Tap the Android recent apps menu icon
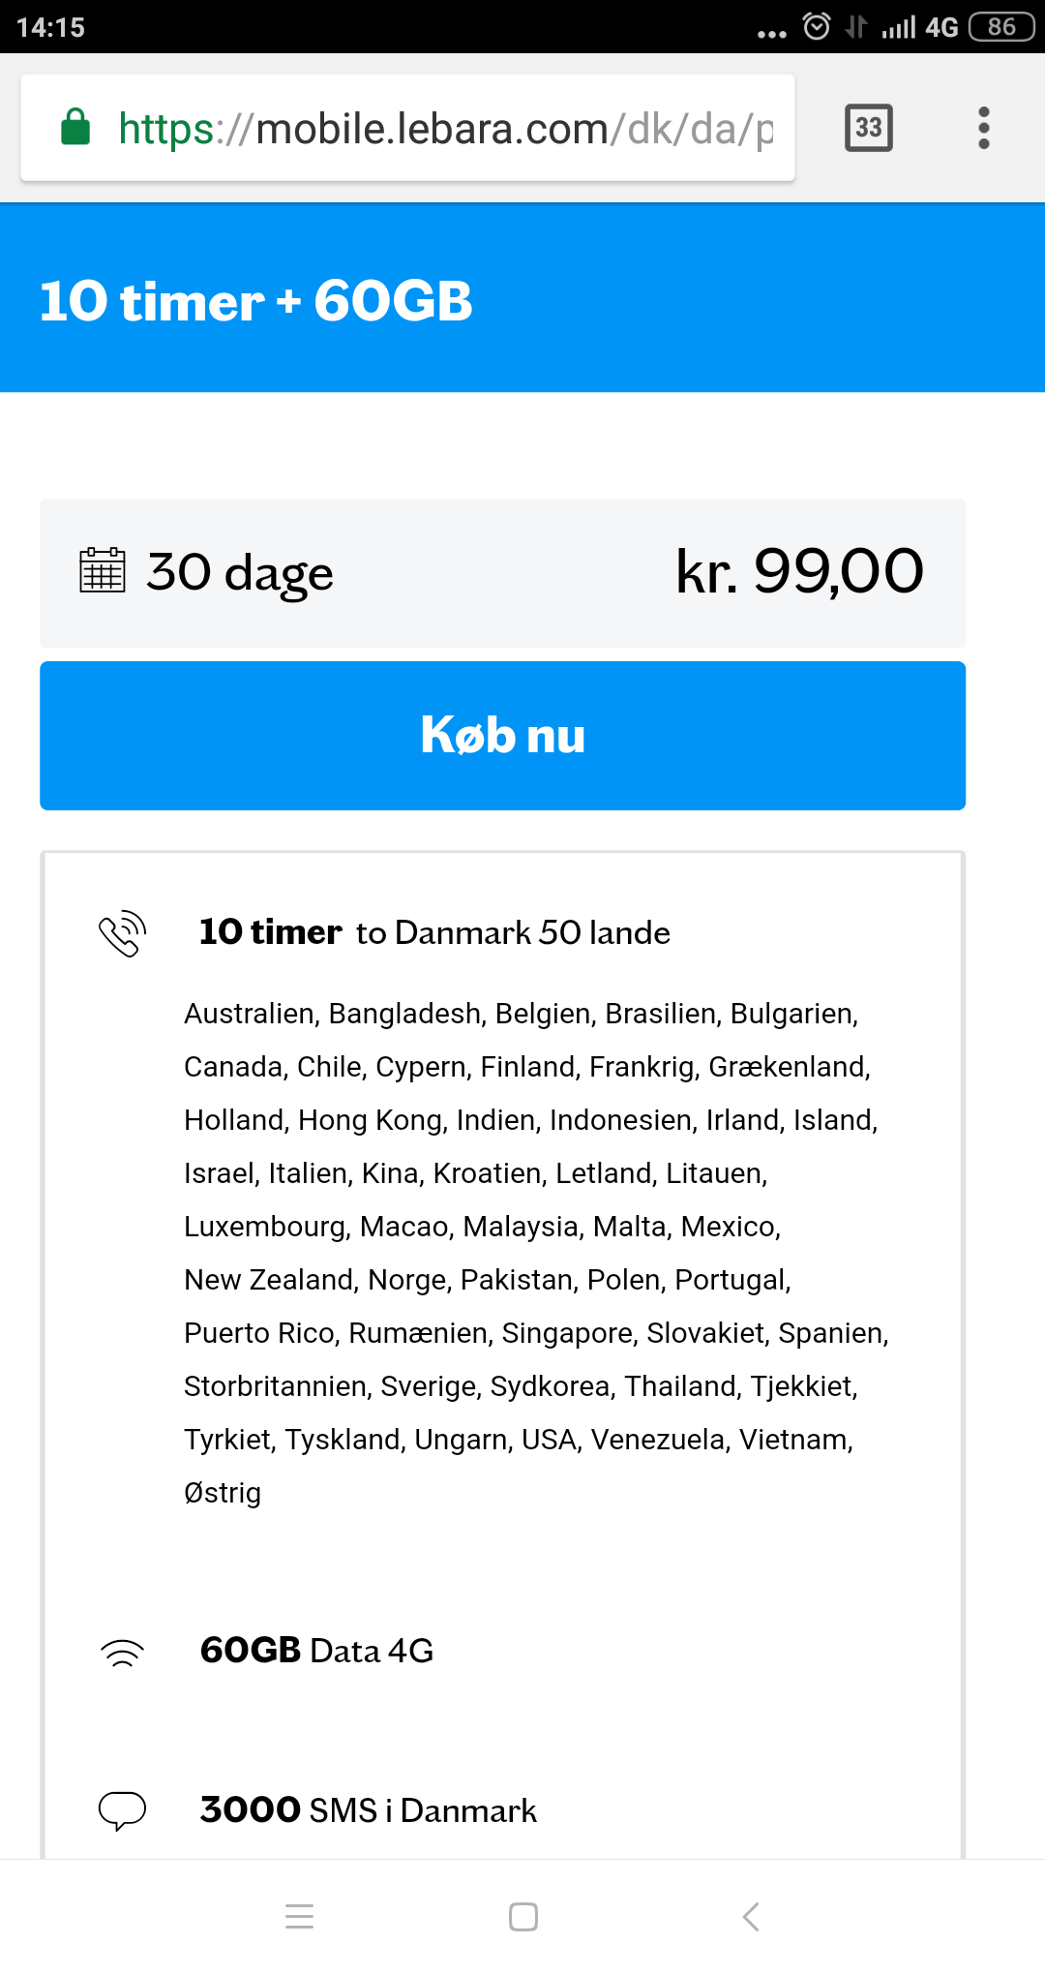The image size is (1045, 1975). [x=300, y=1916]
